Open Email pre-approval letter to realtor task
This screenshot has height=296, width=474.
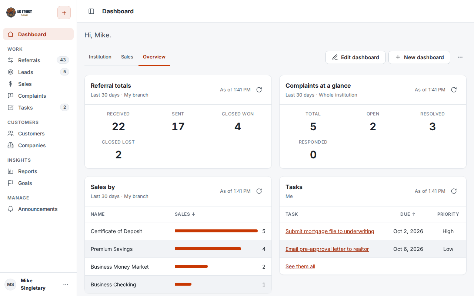click(327, 249)
